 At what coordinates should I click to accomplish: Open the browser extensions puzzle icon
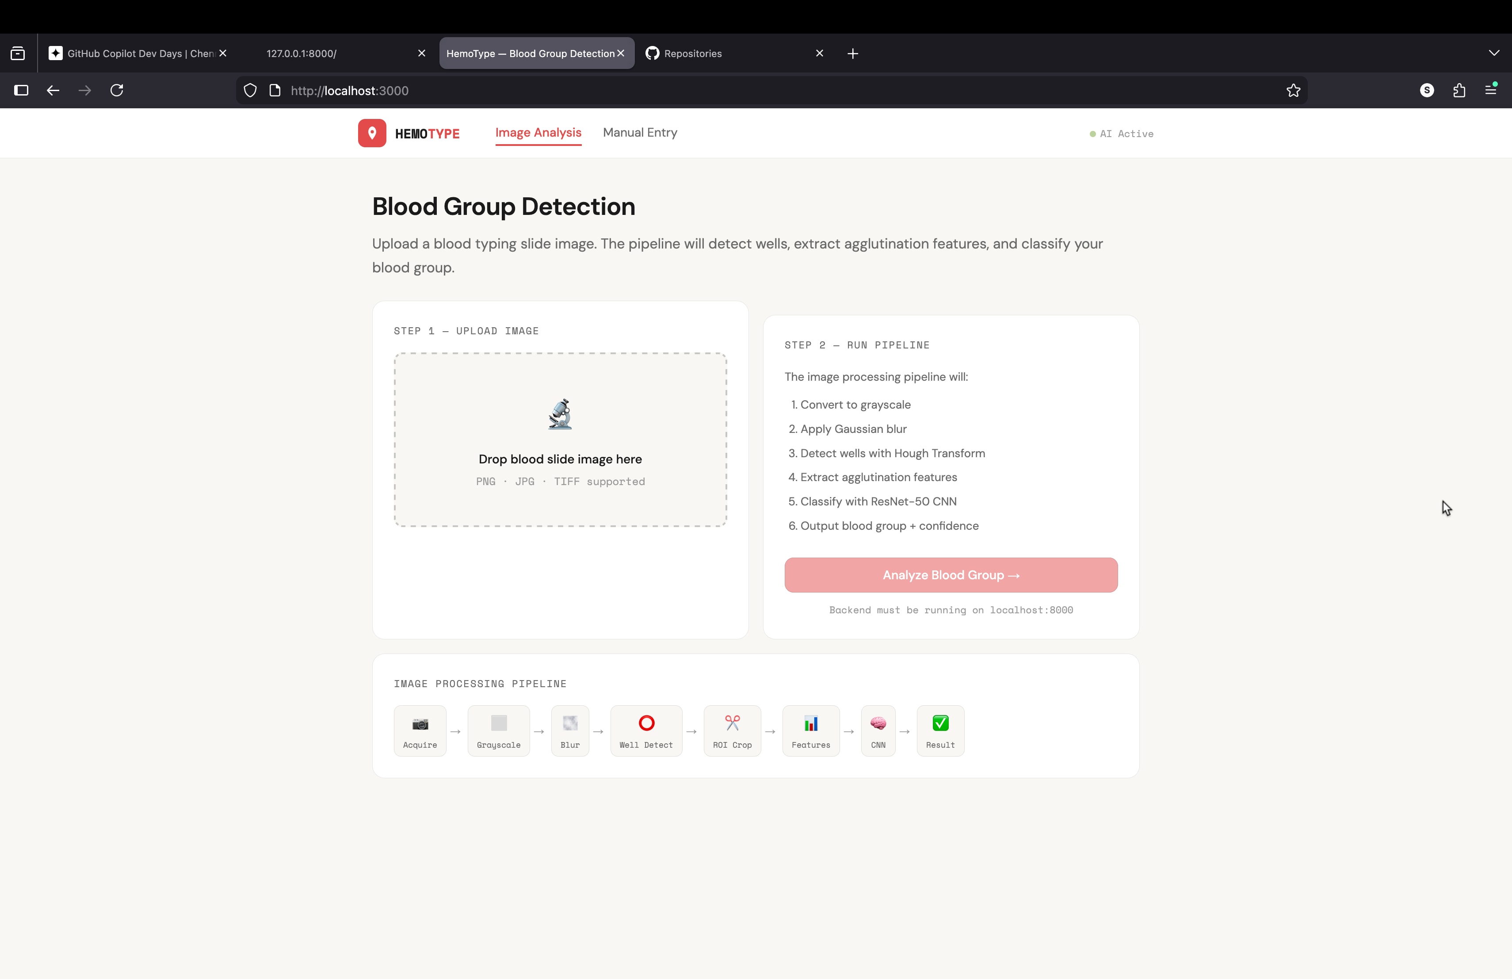[1459, 91]
